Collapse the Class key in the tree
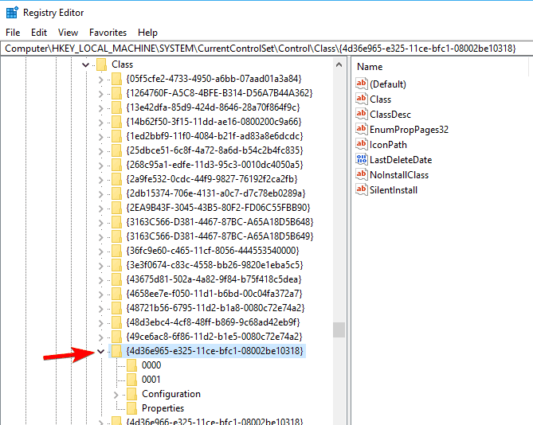The height and width of the screenshot is (425, 533). tap(86, 64)
